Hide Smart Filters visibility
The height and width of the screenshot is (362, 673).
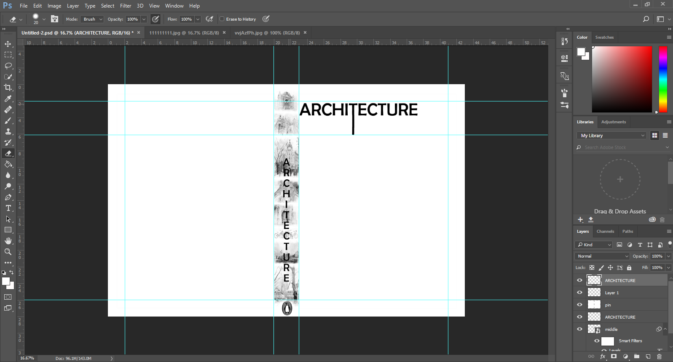coord(597,341)
